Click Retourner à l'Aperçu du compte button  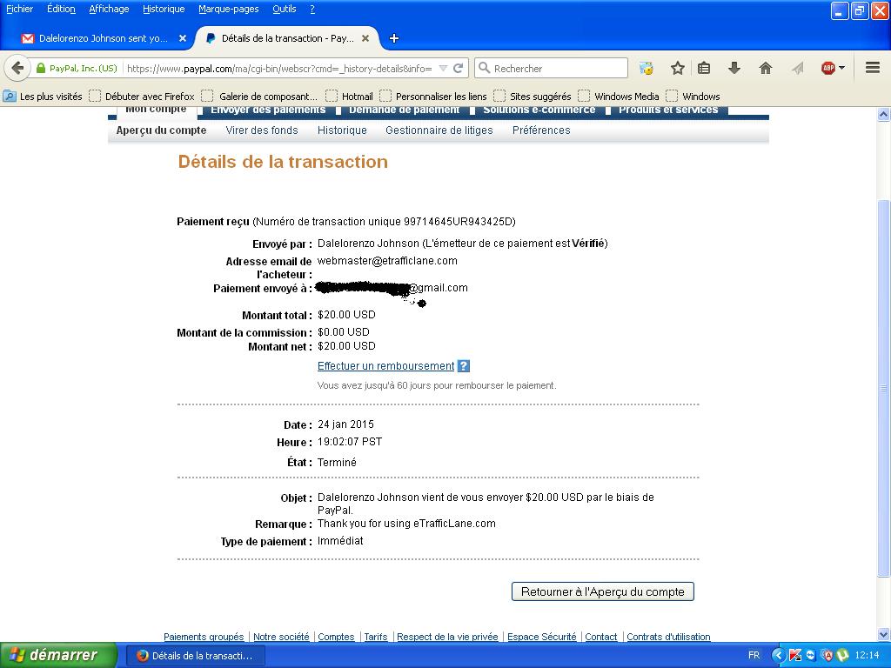tap(603, 591)
